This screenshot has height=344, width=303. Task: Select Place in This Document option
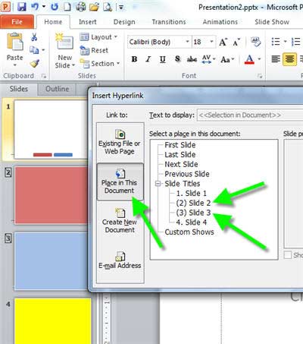point(120,181)
